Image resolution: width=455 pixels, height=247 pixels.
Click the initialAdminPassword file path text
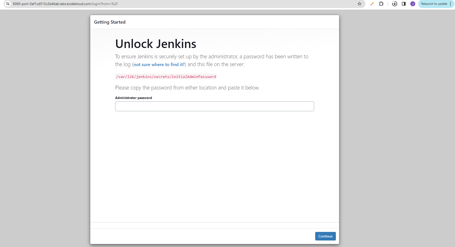(166, 77)
